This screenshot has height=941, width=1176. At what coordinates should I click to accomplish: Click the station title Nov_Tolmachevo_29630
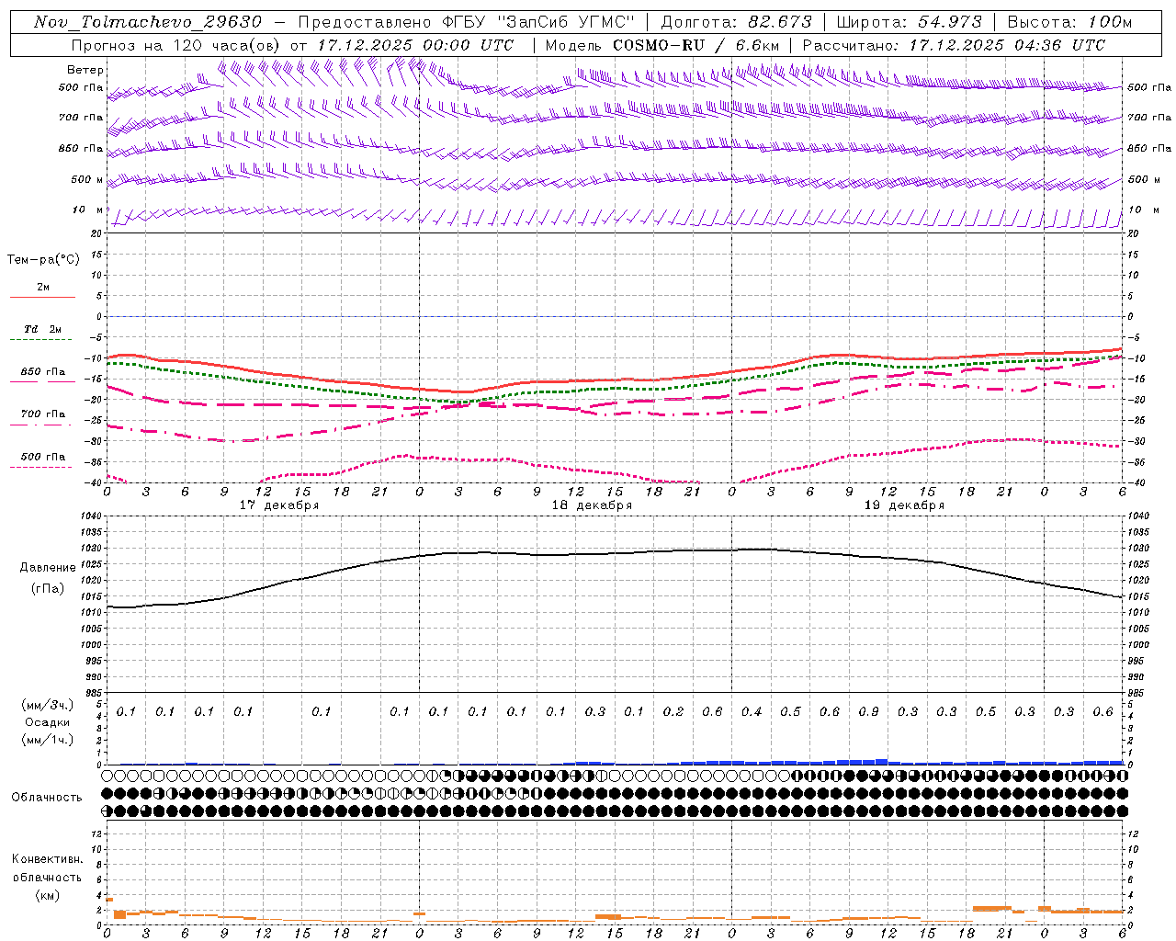147,22
